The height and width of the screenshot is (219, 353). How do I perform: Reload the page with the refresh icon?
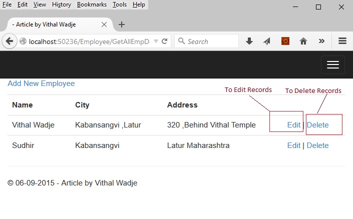tap(165, 41)
